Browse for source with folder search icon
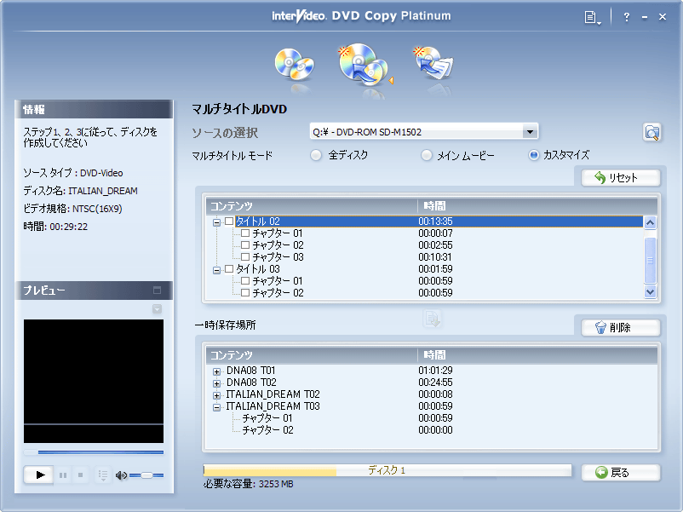 651,132
